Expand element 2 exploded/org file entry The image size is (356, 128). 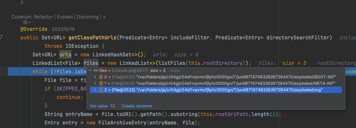coord(95,90)
